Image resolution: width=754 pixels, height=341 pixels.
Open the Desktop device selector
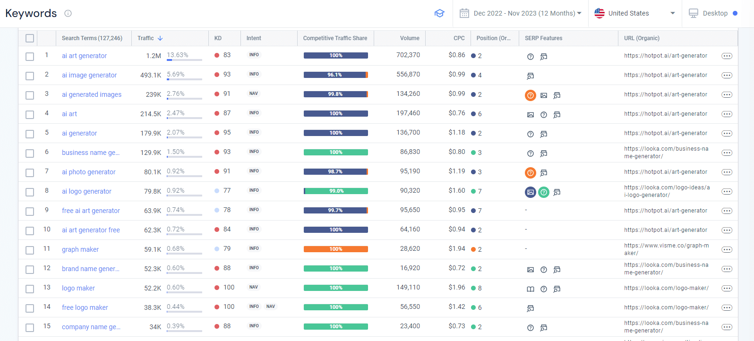pyautogui.click(x=712, y=13)
